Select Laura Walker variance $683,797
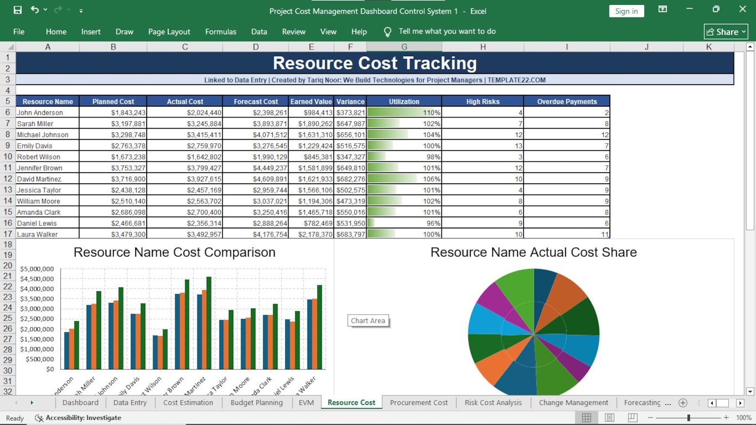756x425 pixels. (350, 234)
